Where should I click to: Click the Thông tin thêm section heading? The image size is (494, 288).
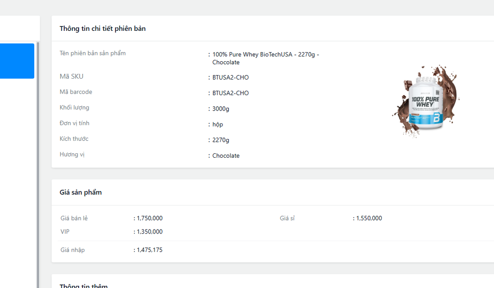pos(83,286)
